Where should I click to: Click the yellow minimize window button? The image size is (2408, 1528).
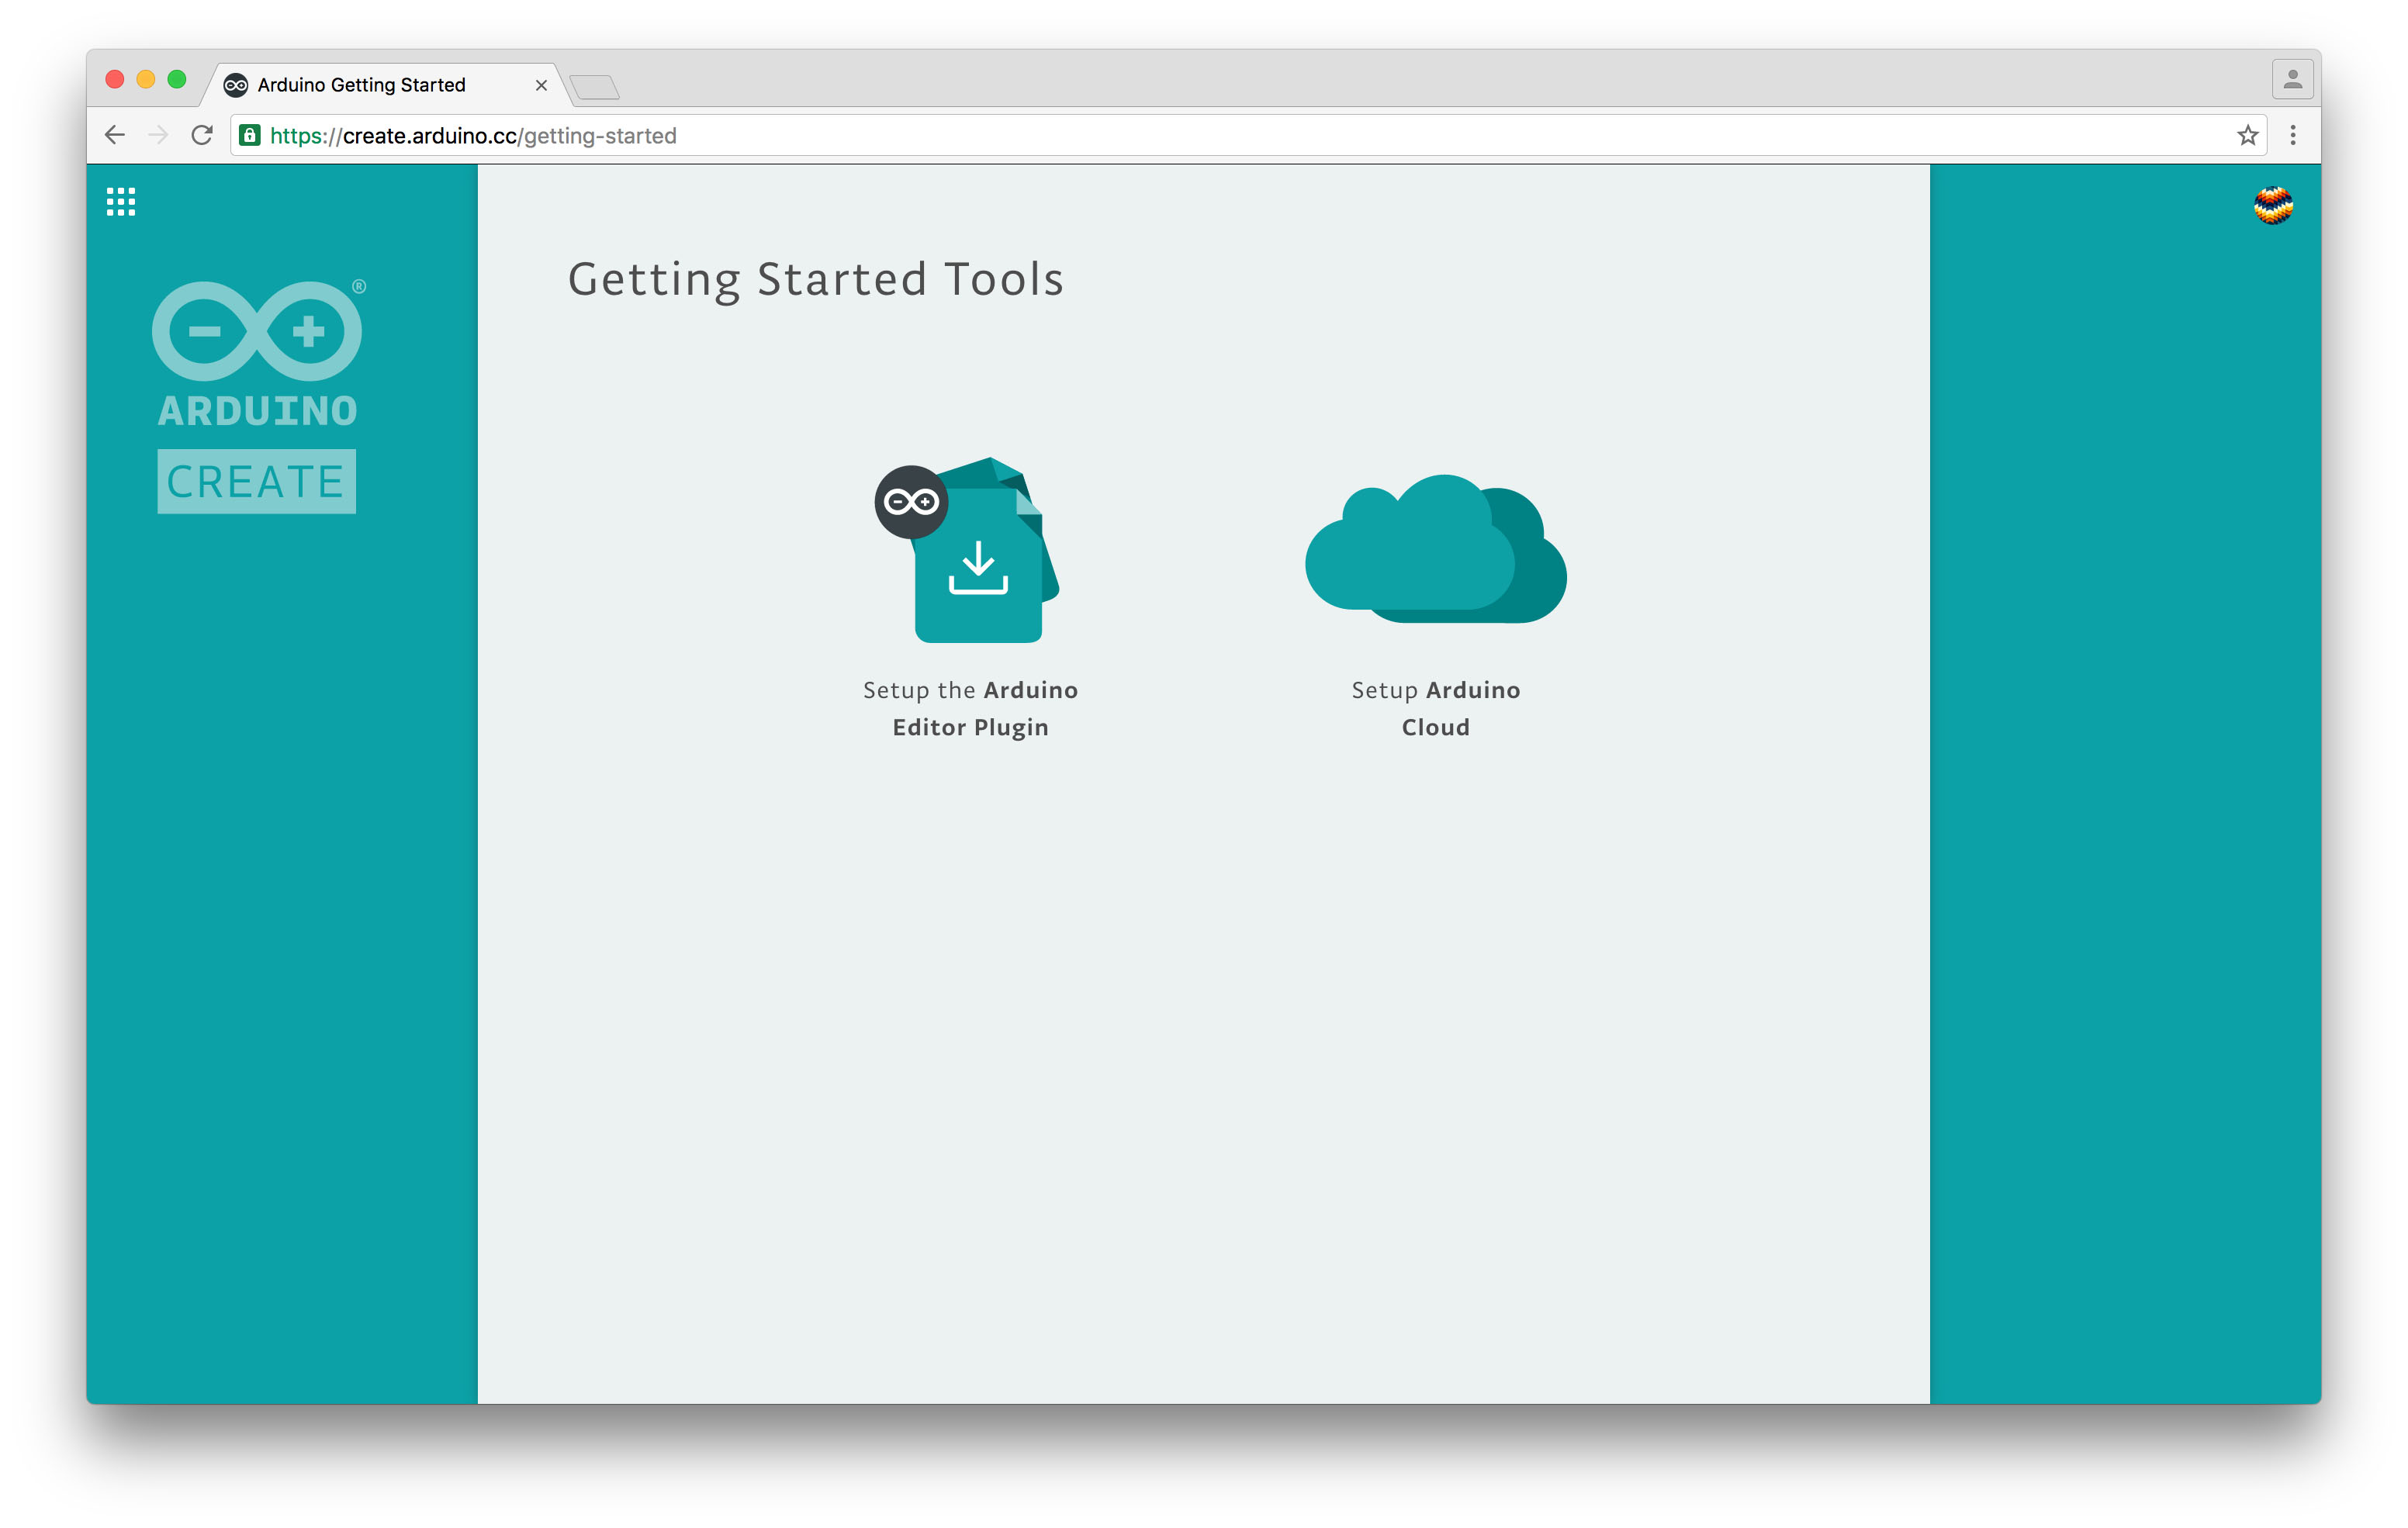click(146, 79)
